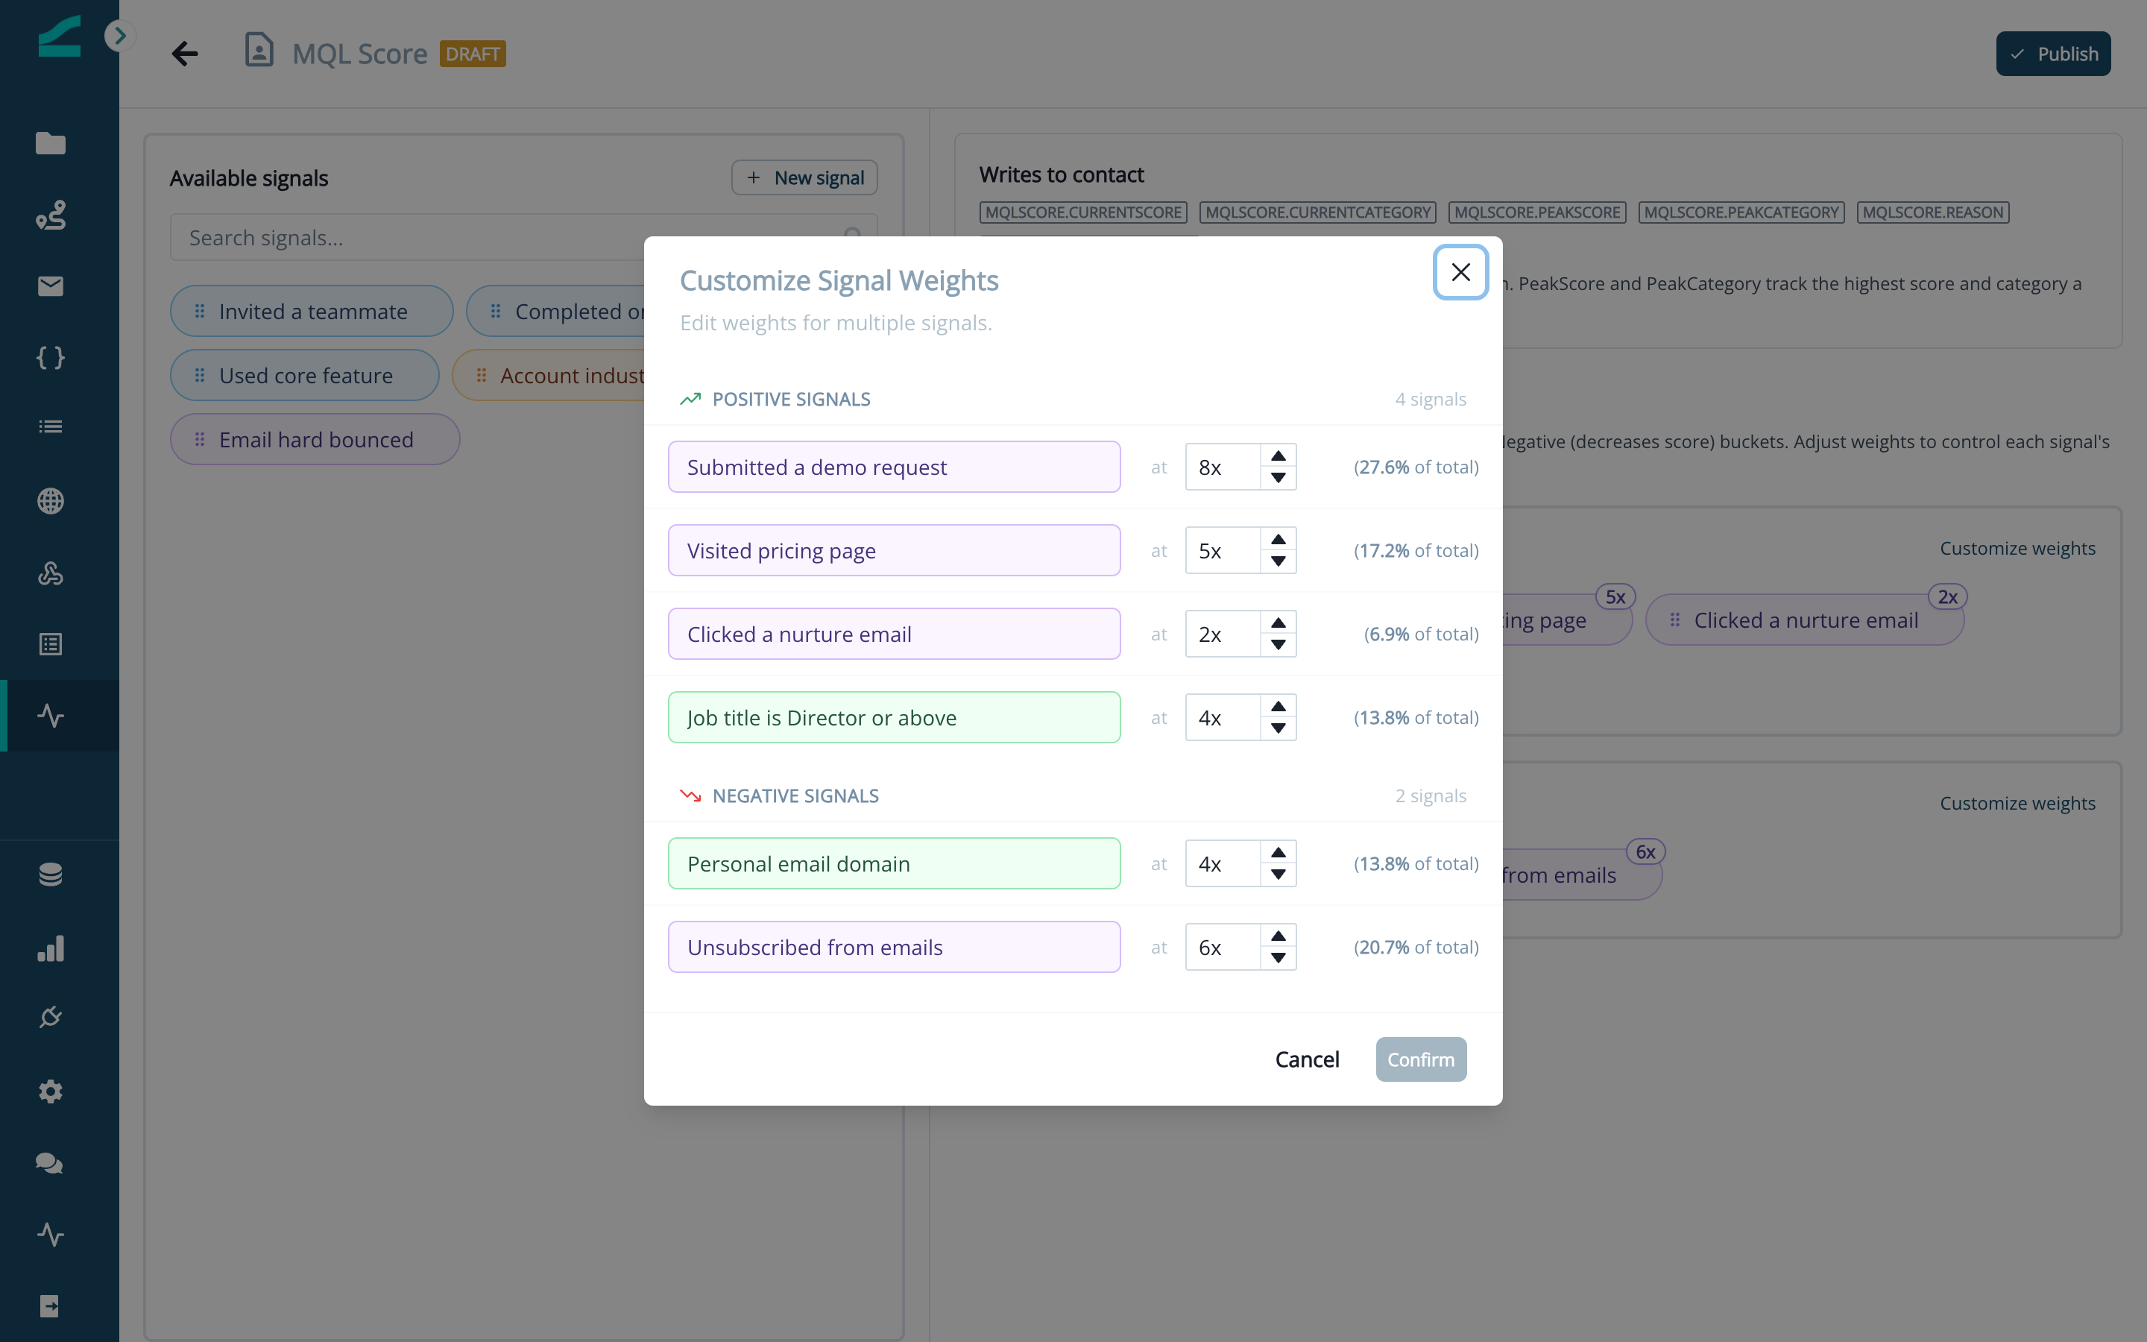Open the globe icon in sidebar
This screenshot has width=2147, height=1342.
coord(51,500)
